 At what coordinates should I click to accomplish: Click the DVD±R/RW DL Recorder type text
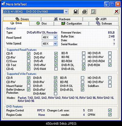[x=42, y=32]
